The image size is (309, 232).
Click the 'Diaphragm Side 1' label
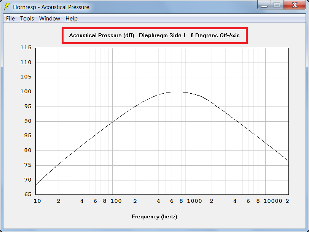click(x=162, y=36)
